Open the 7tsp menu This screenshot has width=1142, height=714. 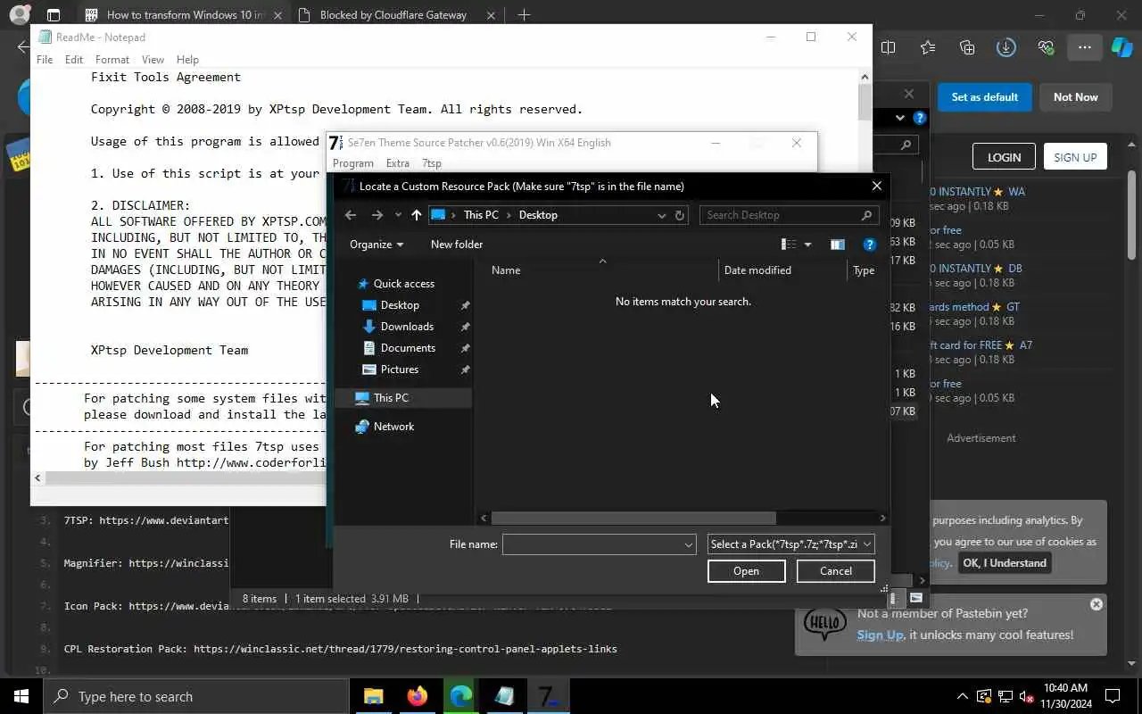(x=431, y=163)
